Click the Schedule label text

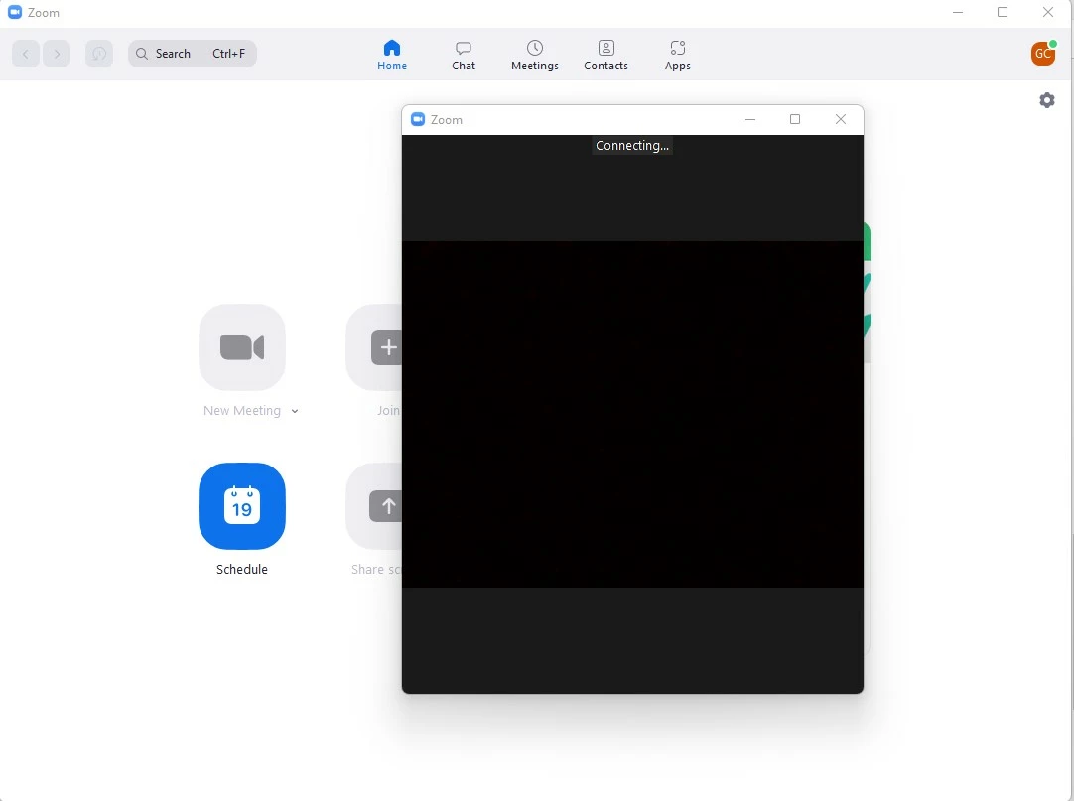[x=242, y=570]
